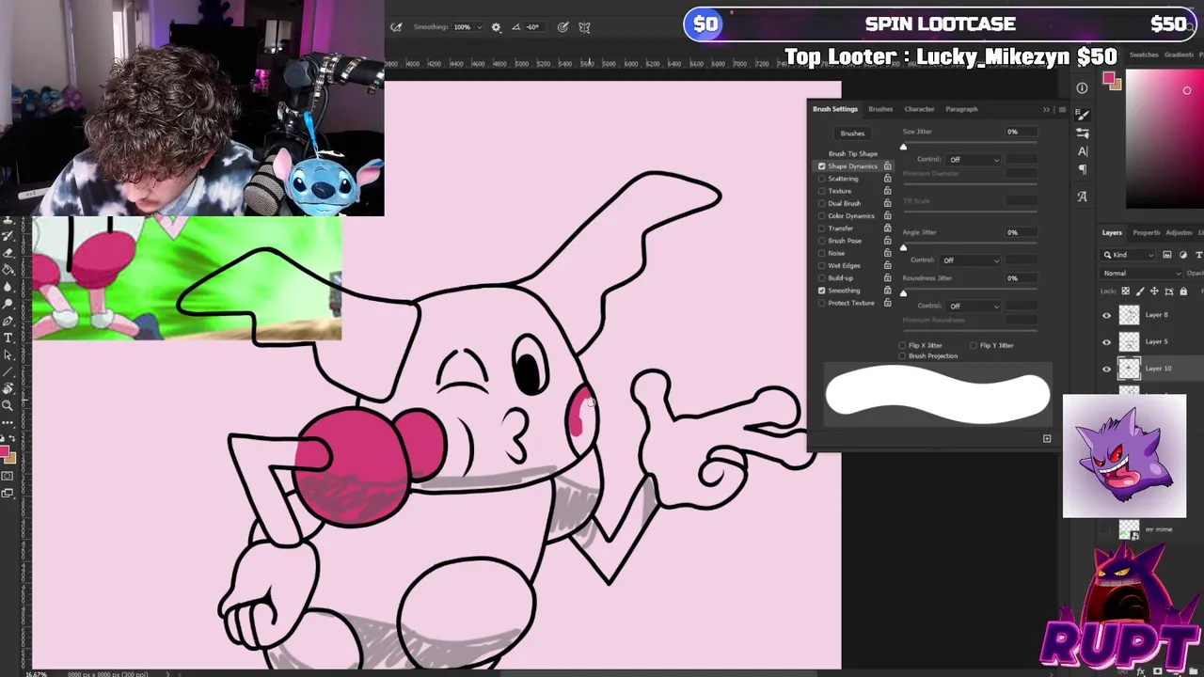Enable the Flip Y Jitter checkbox

point(974,345)
